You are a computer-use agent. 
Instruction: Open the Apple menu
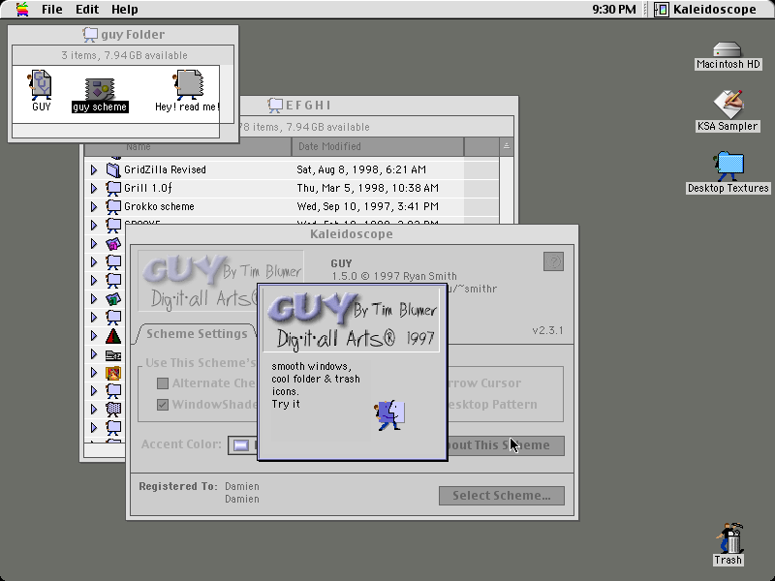22,9
